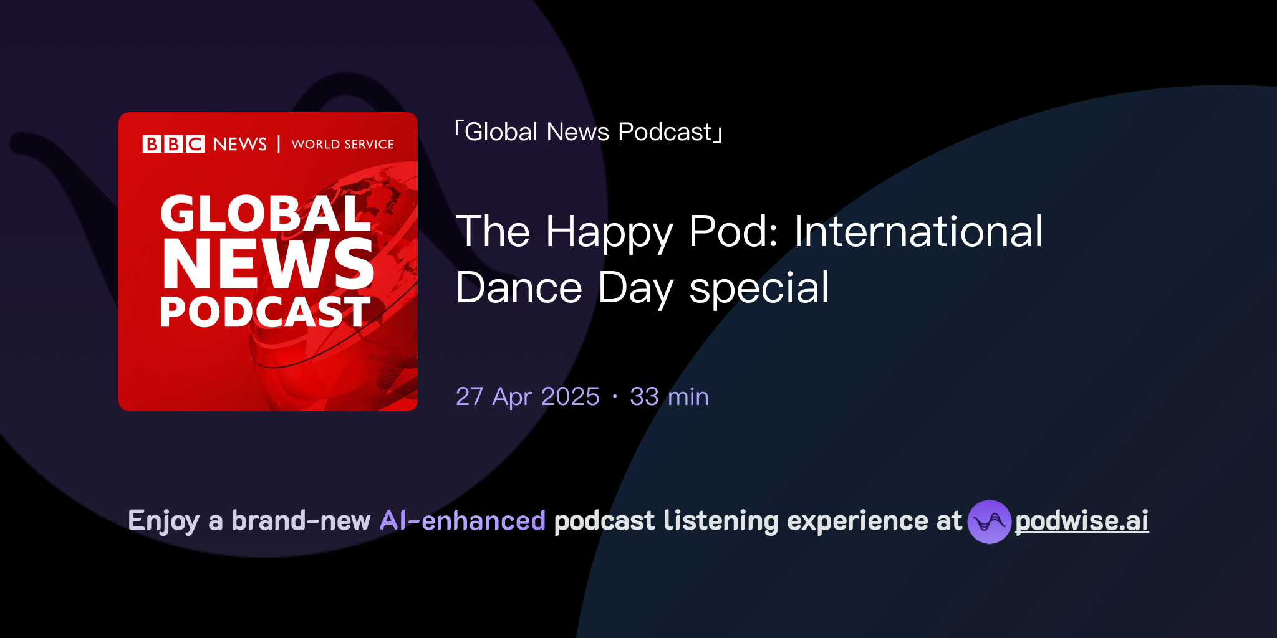The width and height of the screenshot is (1277, 638).
Task: Click the 33 min duration label
Action: tap(668, 396)
